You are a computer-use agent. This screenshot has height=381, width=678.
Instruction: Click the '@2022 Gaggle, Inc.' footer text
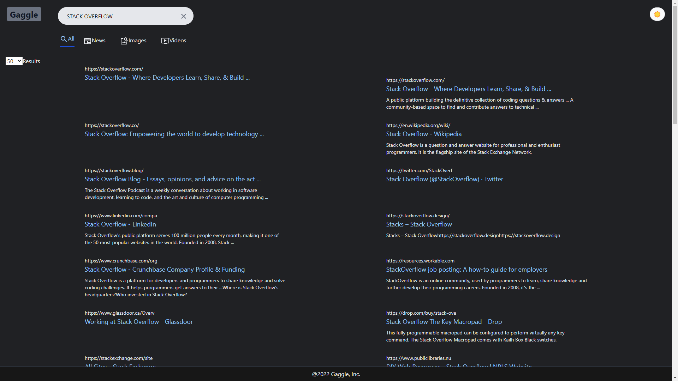[x=336, y=374]
